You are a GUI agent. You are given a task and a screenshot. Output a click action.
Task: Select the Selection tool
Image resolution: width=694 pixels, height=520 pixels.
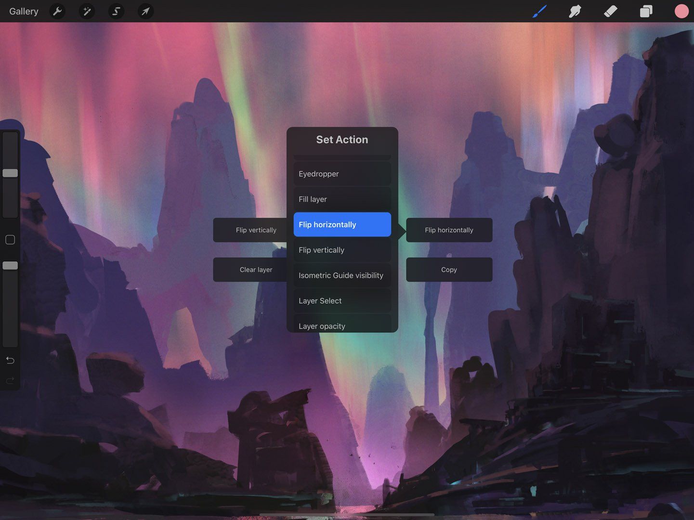tap(116, 11)
